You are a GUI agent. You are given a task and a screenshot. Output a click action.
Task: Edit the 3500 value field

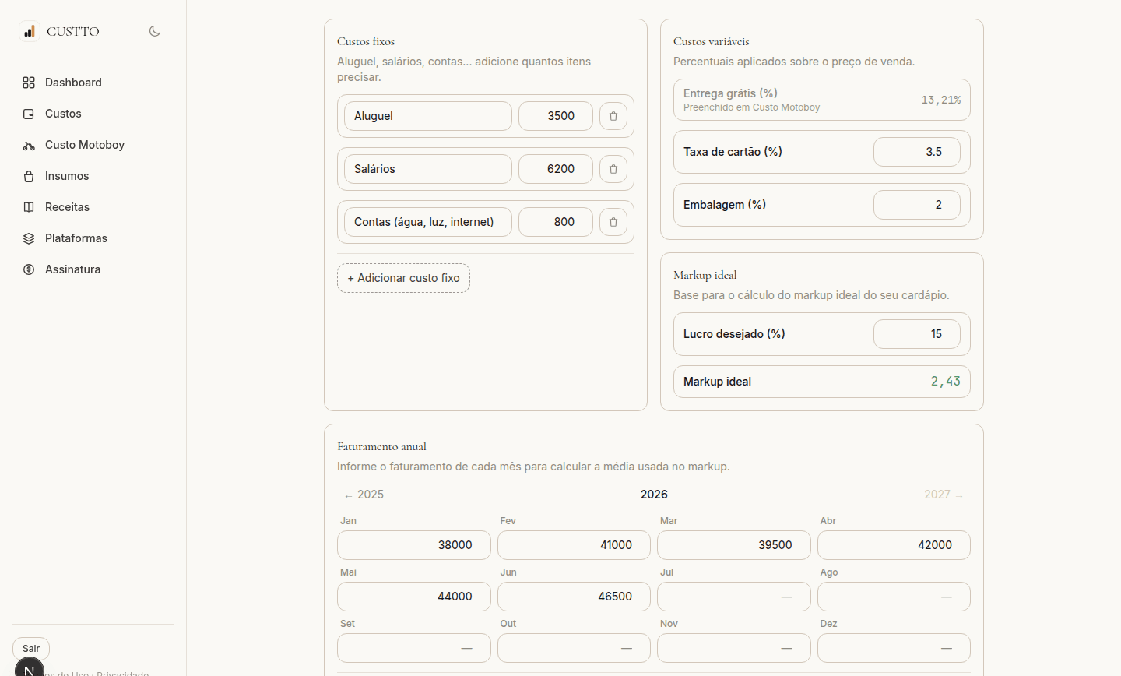556,116
